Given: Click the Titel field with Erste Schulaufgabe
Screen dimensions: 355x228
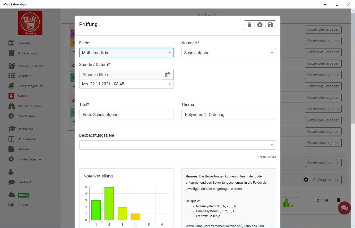Looking at the screenshot, I should tap(126, 115).
